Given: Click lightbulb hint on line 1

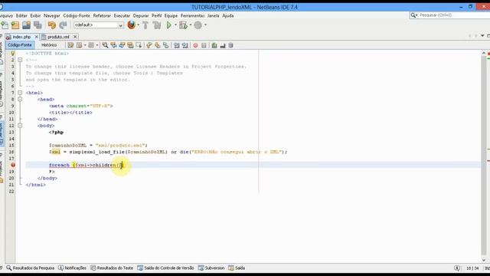Looking at the screenshot, I should [13, 54].
